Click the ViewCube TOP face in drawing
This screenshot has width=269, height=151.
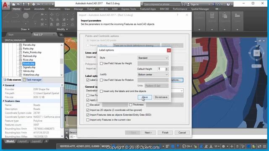click(x=257, y=53)
